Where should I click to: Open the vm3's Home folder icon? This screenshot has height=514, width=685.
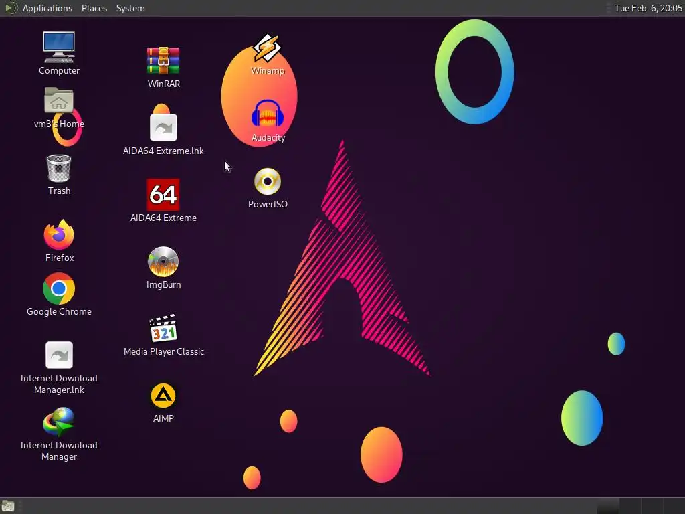59,100
